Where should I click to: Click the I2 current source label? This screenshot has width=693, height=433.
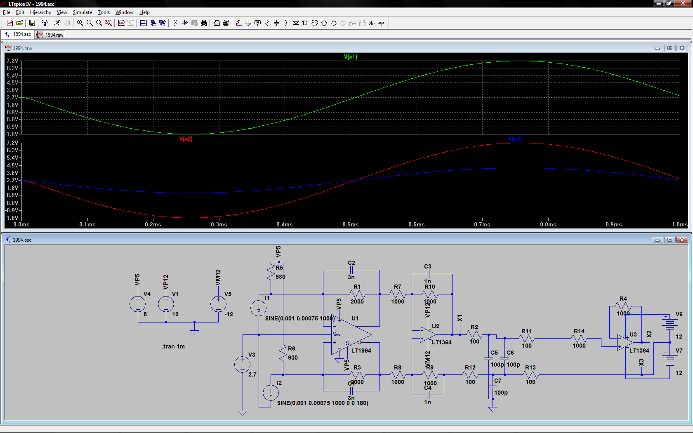pos(279,383)
